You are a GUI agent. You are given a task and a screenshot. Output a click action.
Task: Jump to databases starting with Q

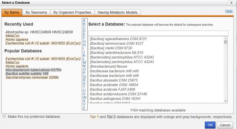coord(84,77)
